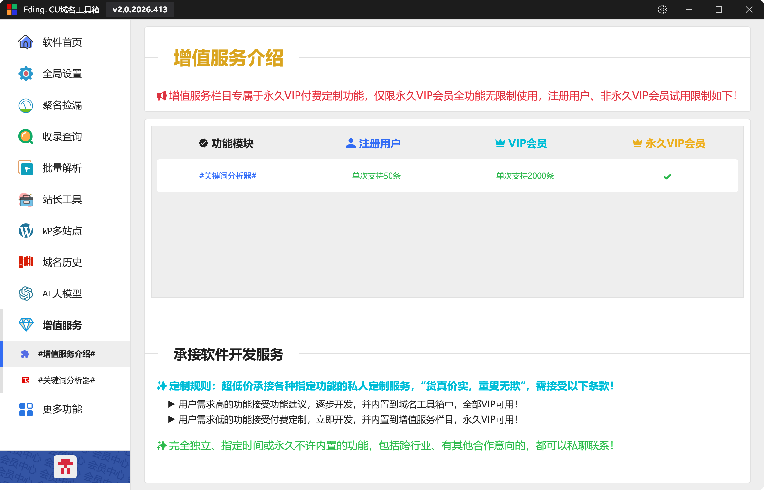Open 批量解析 cursor icon
This screenshot has width=764, height=490.
(x=26, y=168)
